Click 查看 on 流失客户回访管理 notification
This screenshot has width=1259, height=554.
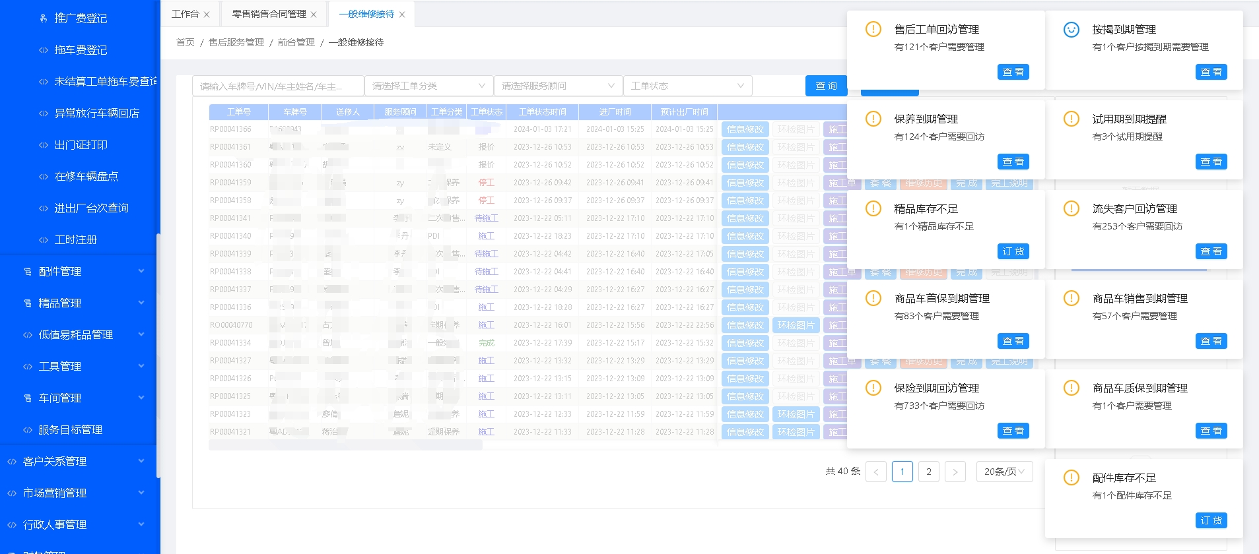coord(1211,251)
